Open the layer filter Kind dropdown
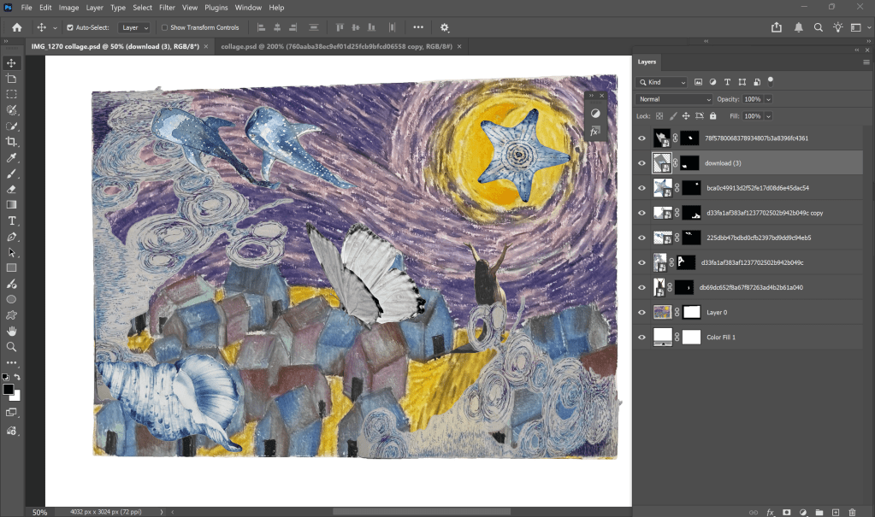 click(x=662, y=83)
